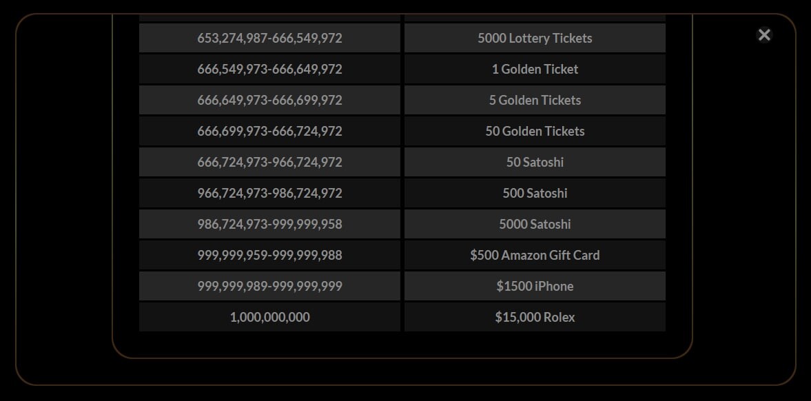Click the $500 Amazon Gift Card cell
811x401 pixels.
535,255
